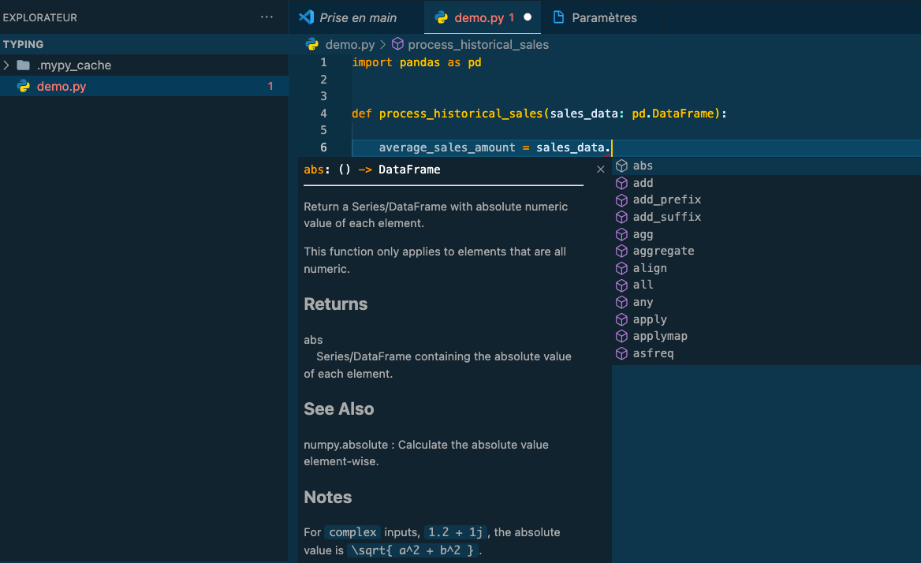This screenshot has height=563, width=921.
Task: Click demo.py in the breadcrumb path
Action: (x=350, y=45)
